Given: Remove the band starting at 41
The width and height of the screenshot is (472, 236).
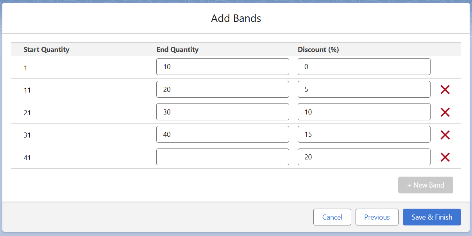Looking at the screenshot, I should tap(445, 157).
